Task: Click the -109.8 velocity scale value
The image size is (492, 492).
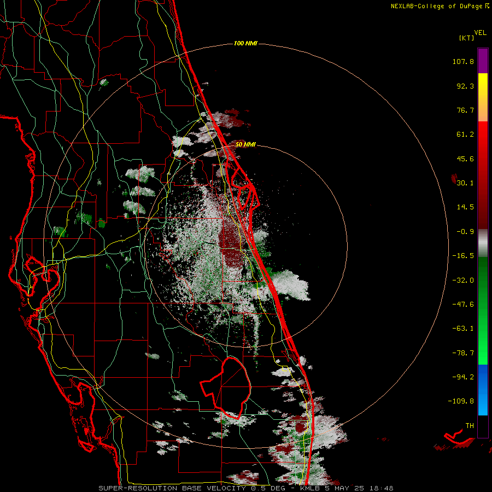Action: (x=461, y=401)
